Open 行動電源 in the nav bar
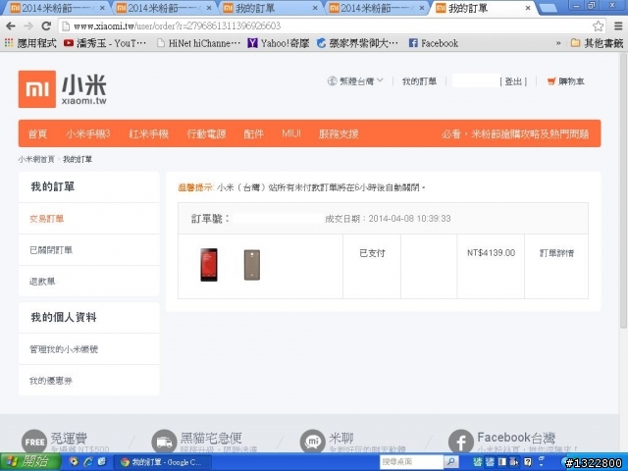This screenshot has height=471, width=628. point(206,133)
